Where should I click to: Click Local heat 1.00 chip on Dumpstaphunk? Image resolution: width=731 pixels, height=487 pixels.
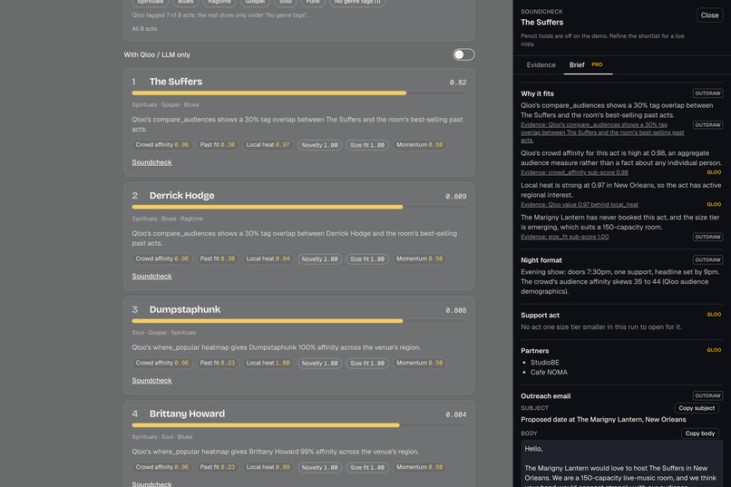pos(268,363)
